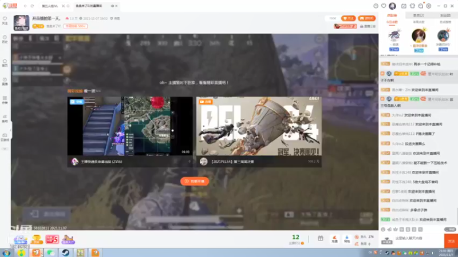Open the favorites heart icon at top right

[x=384, y=6]
